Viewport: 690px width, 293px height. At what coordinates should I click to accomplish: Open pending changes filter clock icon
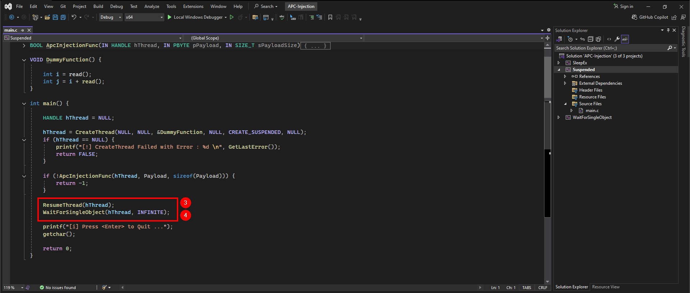pos(570,39)
